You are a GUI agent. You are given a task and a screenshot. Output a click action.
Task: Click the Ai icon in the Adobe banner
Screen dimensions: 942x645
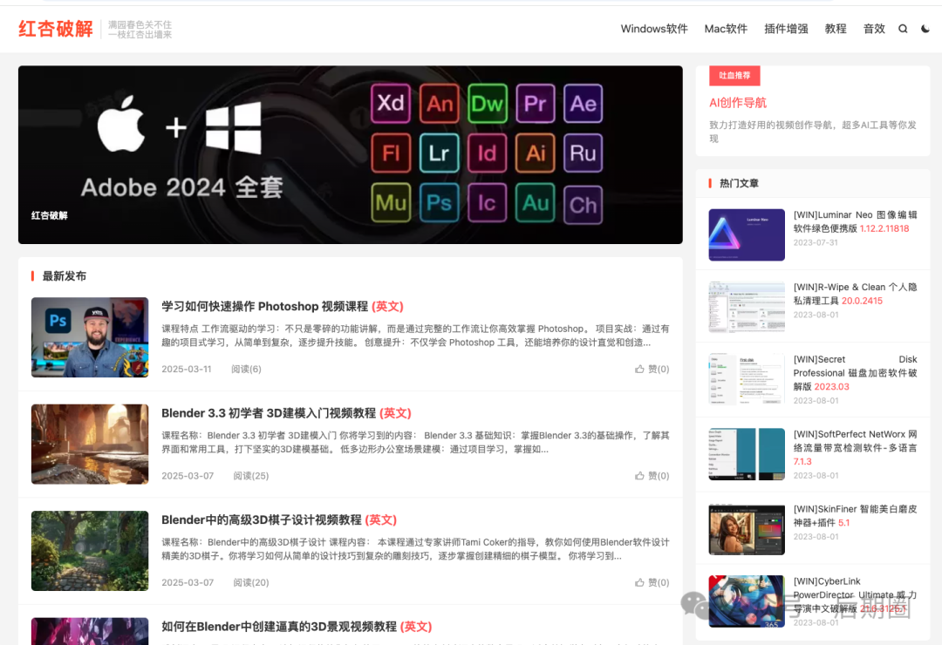click(x=536, y=154)
